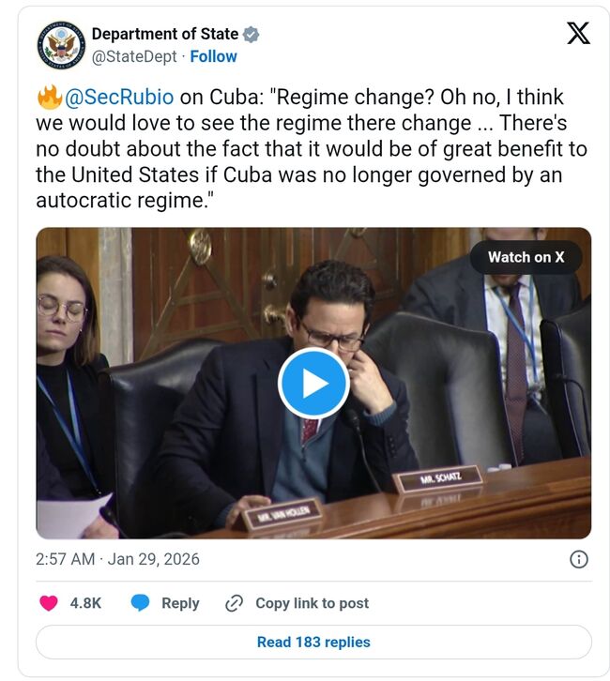Image resolution: width=610 pixels, height=681 pixels.
Task: Click the blue speech bubble reply icon
Action: point(141,603)
